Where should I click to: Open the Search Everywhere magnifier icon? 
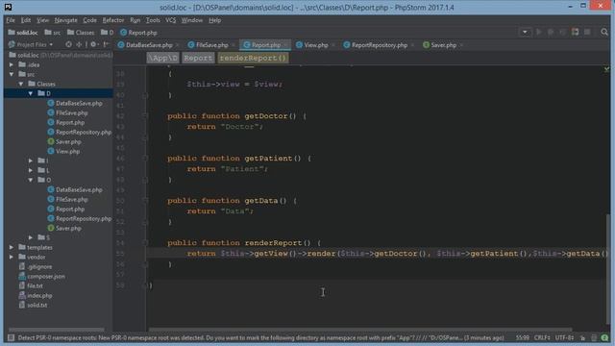(x=604, y=32)
